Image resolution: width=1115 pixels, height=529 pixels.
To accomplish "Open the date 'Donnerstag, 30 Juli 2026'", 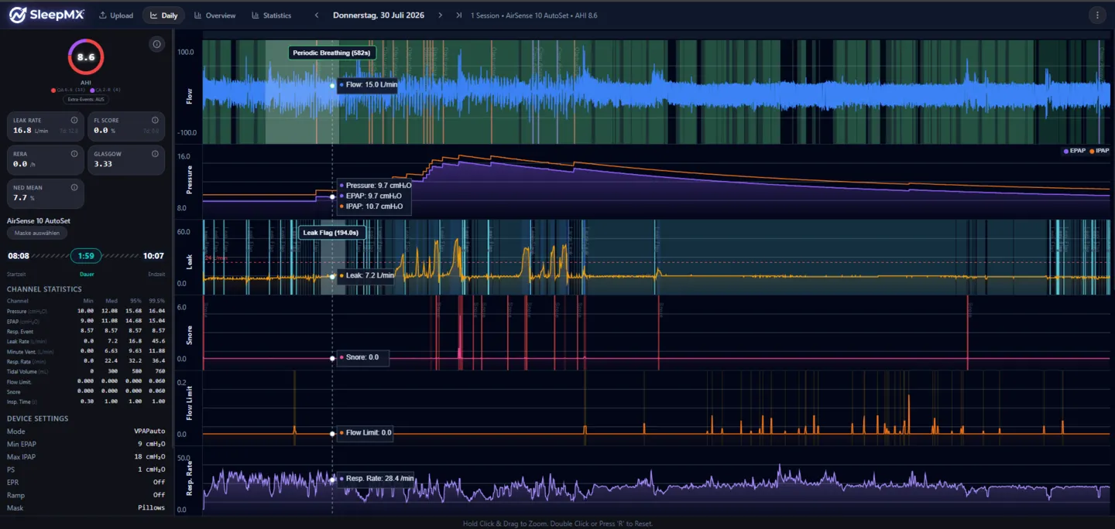I will pos(379,15).
